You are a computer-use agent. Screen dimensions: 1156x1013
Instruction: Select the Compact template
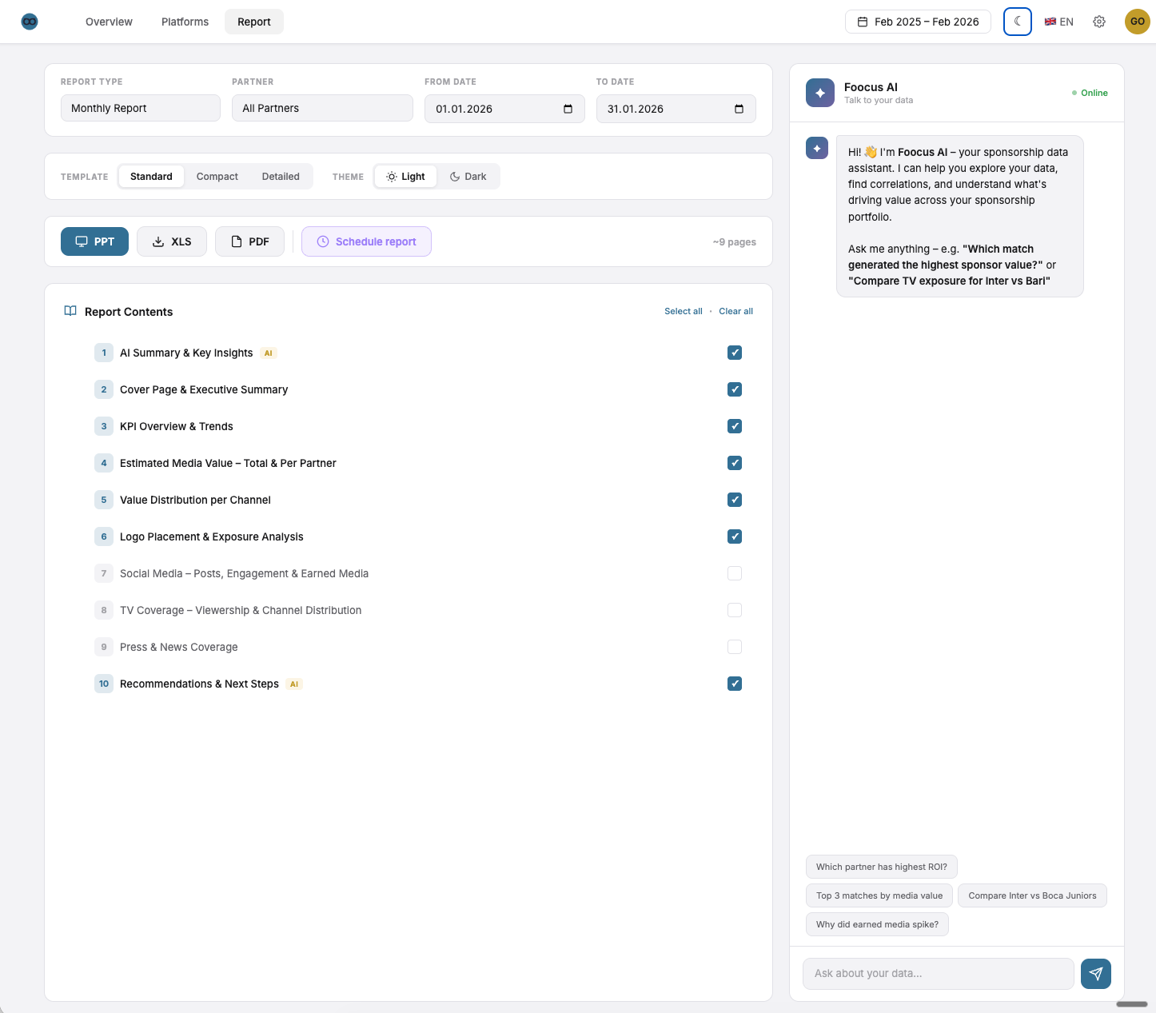coord(217,176)
